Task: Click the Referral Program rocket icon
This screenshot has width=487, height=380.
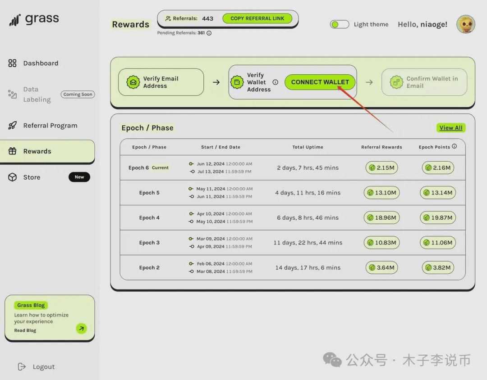Action: [x=13, y=125]
